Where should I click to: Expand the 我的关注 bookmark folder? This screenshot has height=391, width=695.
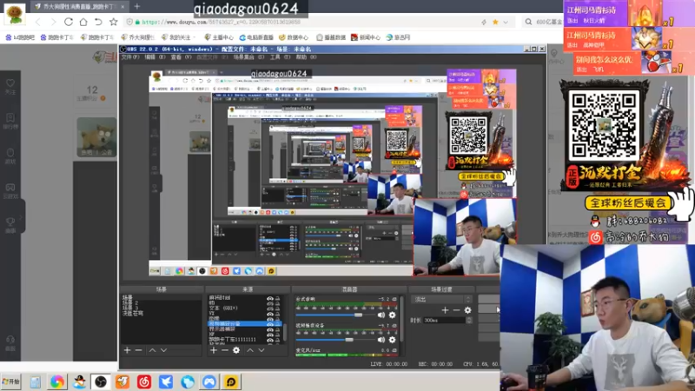[x=180, y=37]
